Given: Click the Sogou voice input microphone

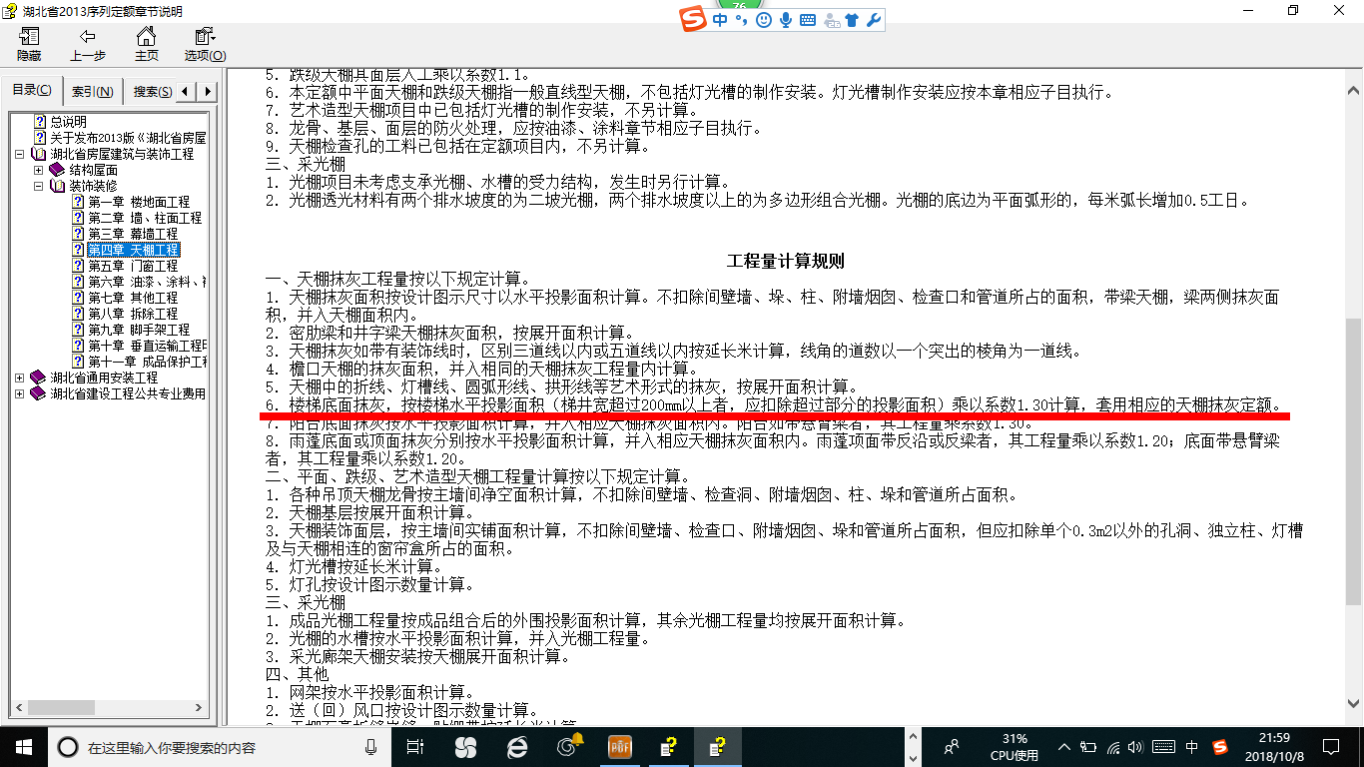Looking at the screenshot, I should pyautogui.click(x=786, y=20).
